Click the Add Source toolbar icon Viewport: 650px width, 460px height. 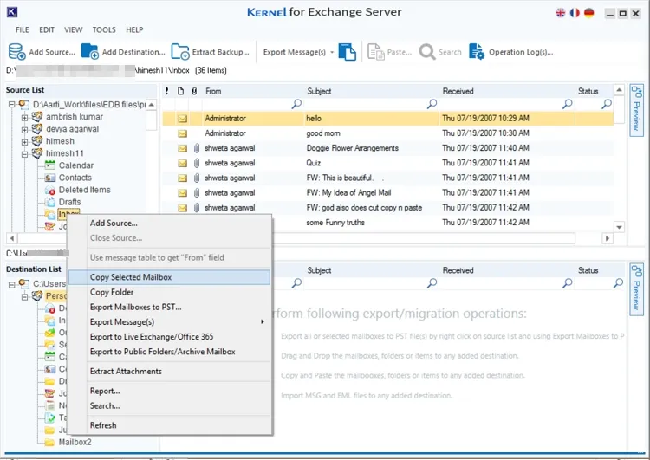[x=17, y=52]
